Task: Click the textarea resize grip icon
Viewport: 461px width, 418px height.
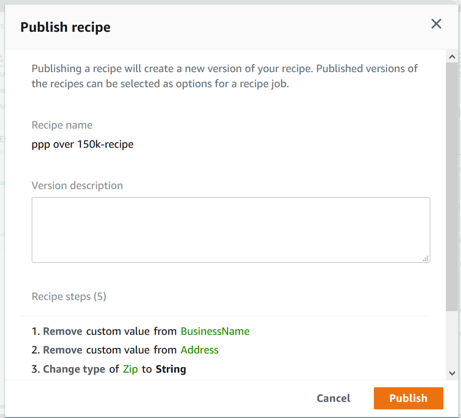Action: point(426,258)
